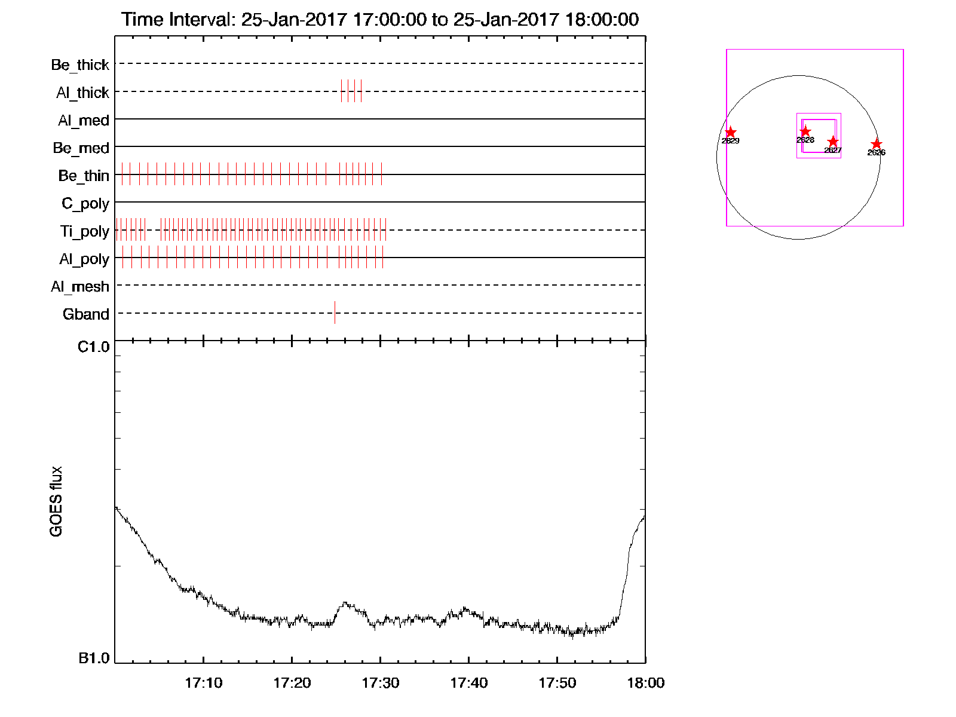This screenshot has width=956, height=717.
Task: Select the C_poly filter label
Action: 85,204
